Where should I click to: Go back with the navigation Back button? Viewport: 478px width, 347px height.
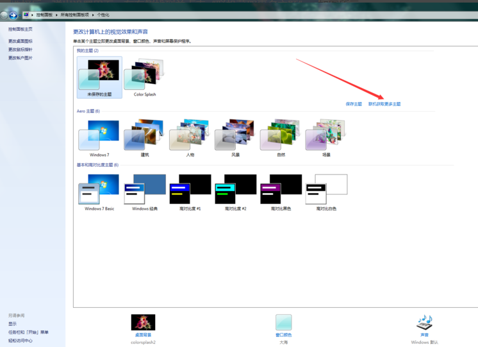pyautogui.click(x=5, y=15)
